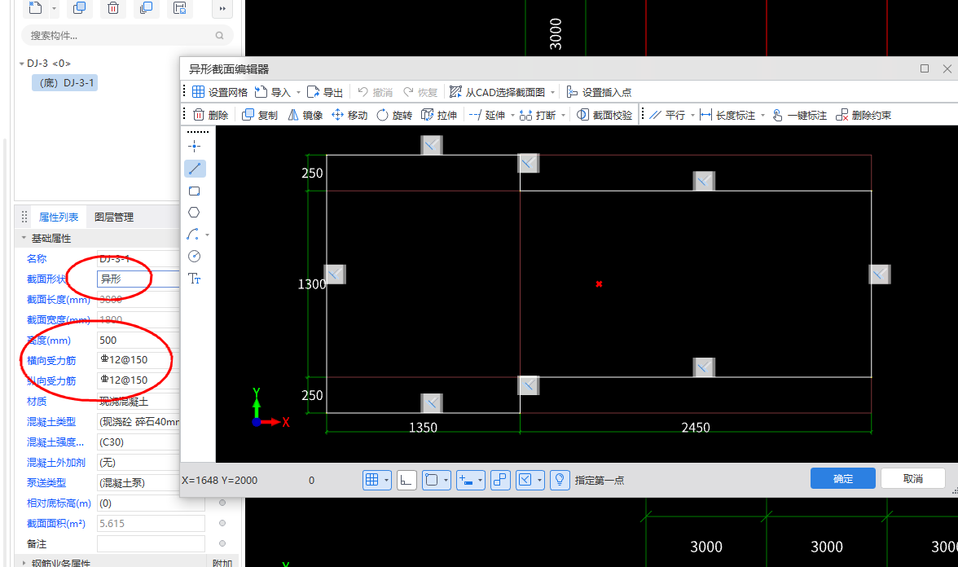Viewport: 958px width, 567px height.
Task: Select the line drawing tool
Action: tap(195, 169)
